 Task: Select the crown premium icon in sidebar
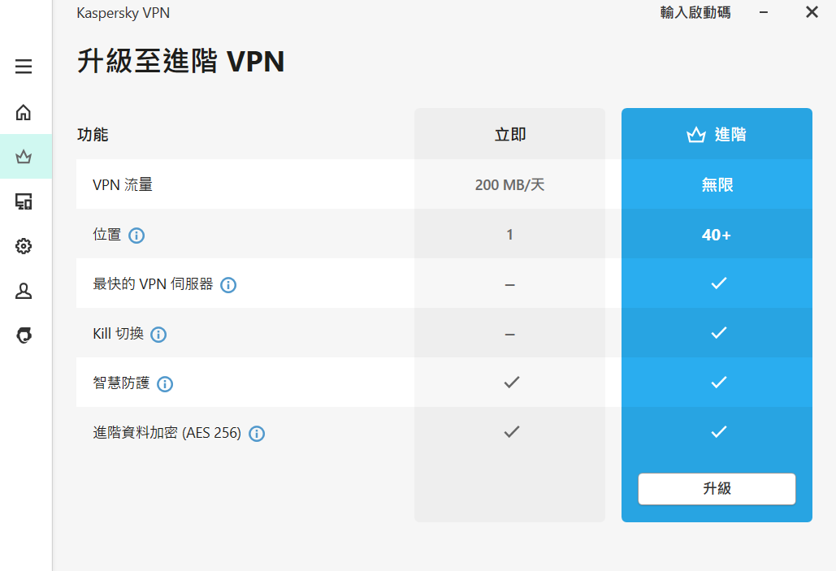[24, 157]
